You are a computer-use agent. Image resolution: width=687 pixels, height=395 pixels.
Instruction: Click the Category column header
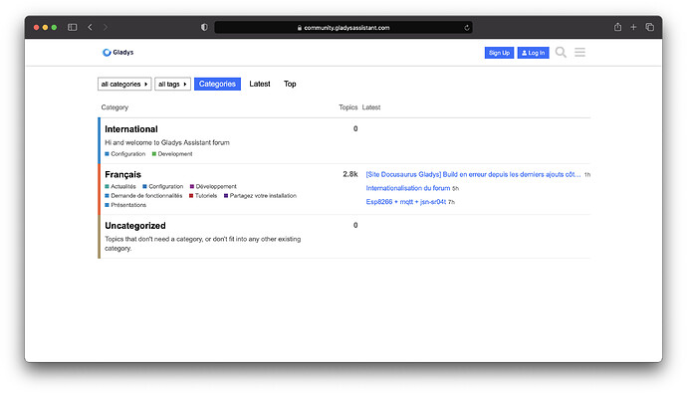point(114,107)
